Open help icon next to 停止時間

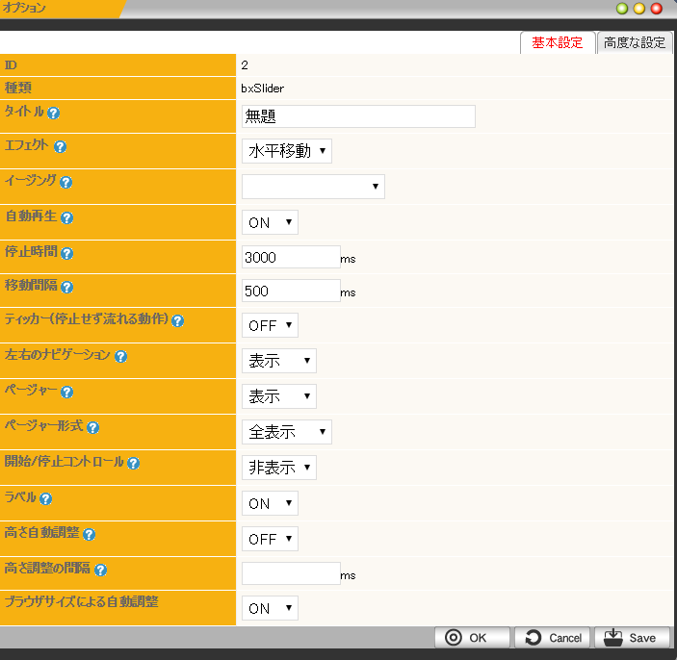66,253
